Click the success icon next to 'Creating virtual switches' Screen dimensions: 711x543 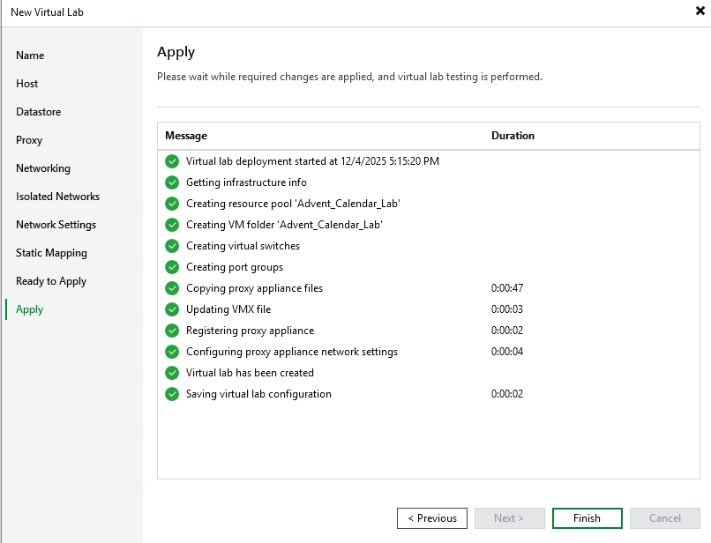(172, 246)
